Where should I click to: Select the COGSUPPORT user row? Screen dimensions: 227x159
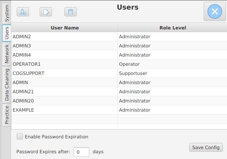point(119,73)
